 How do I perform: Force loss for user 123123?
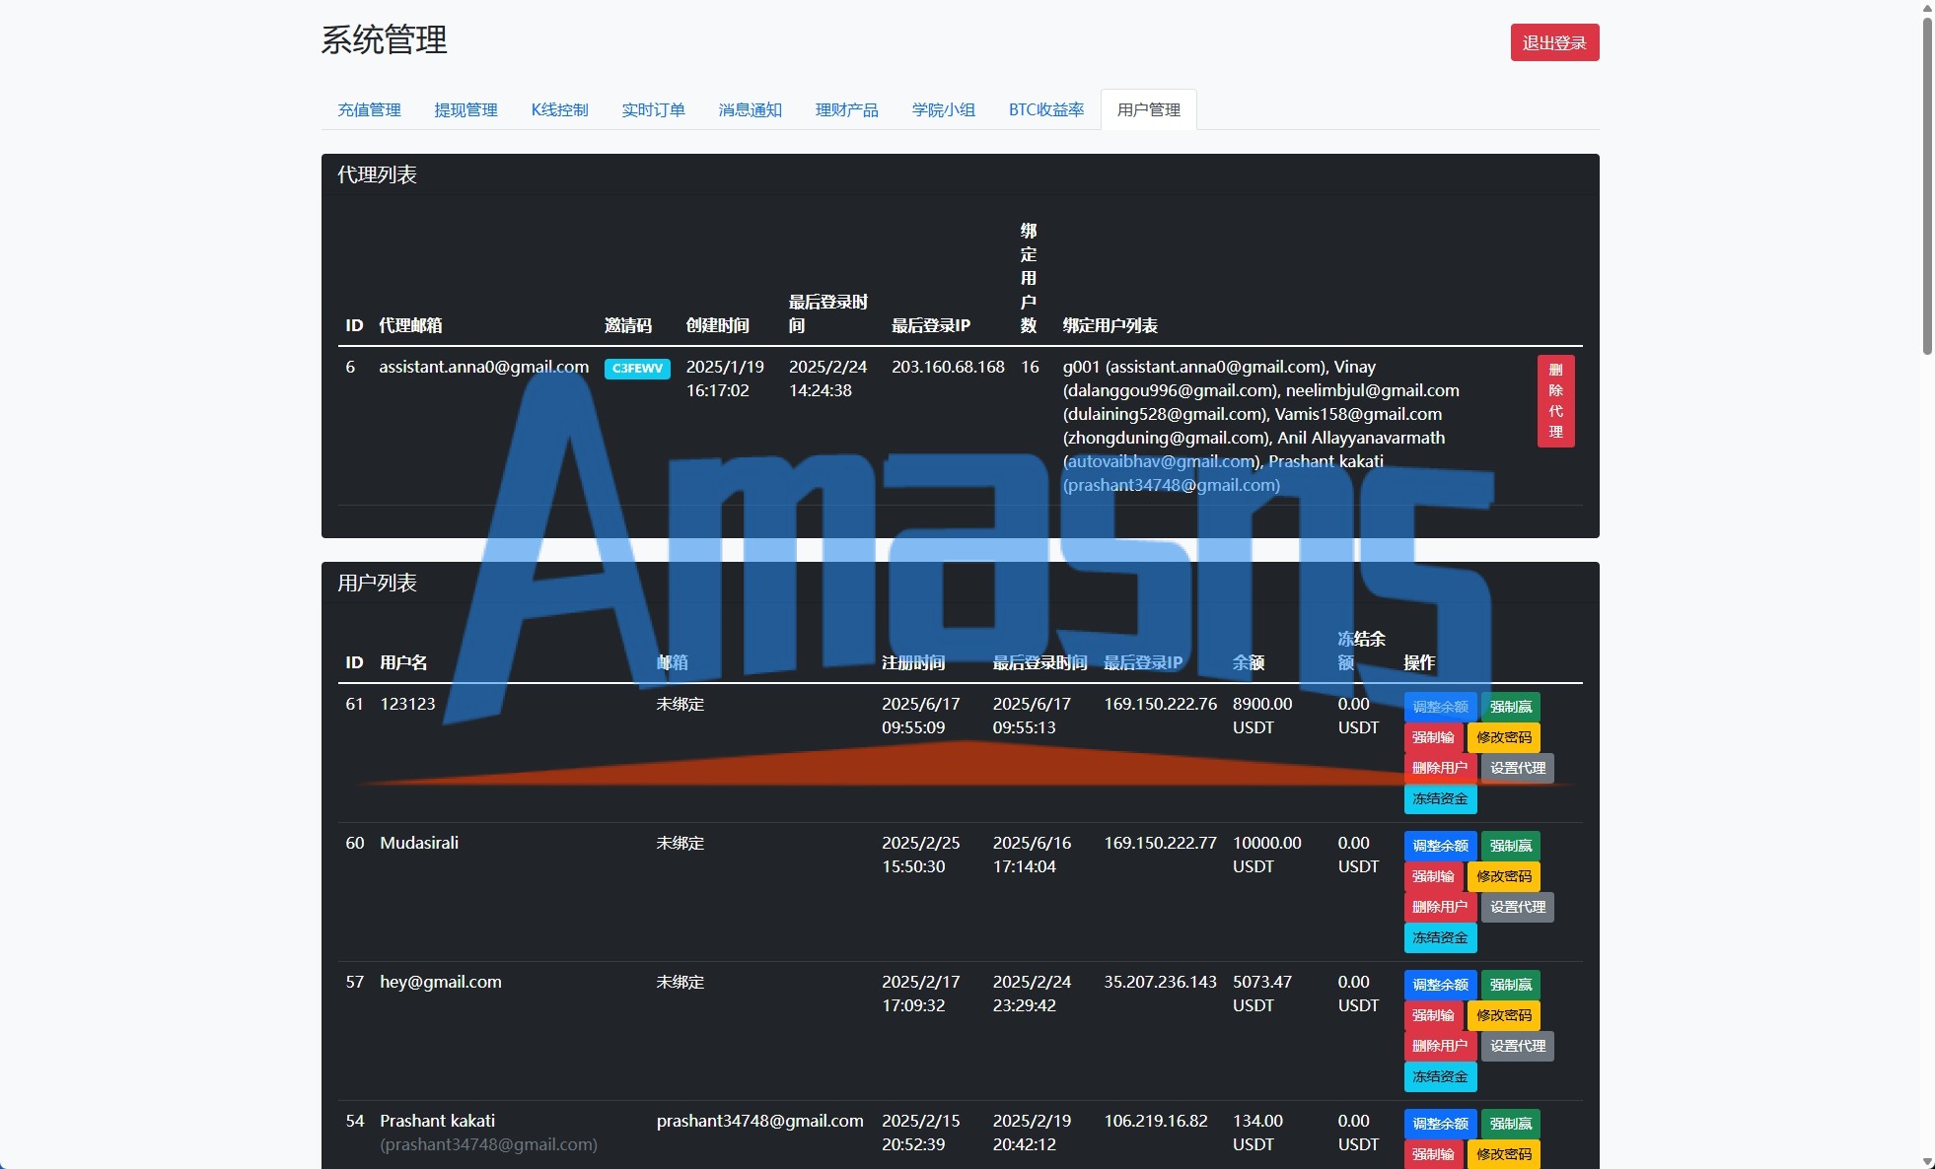1433,737
